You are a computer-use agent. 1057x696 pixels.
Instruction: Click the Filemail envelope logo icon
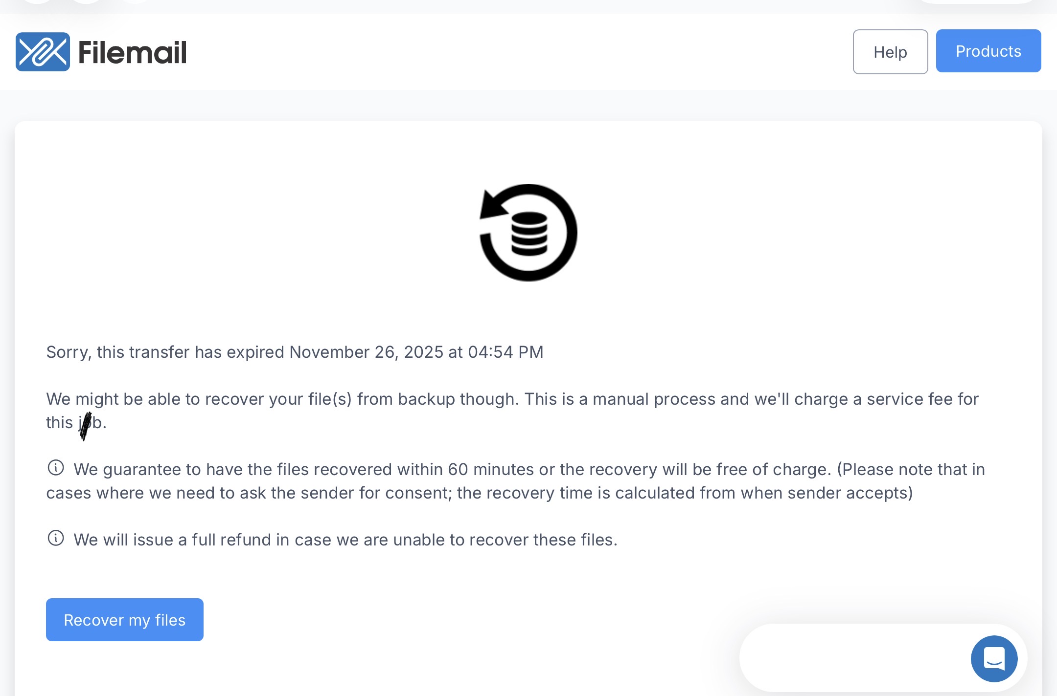click(x=43, y=52)
